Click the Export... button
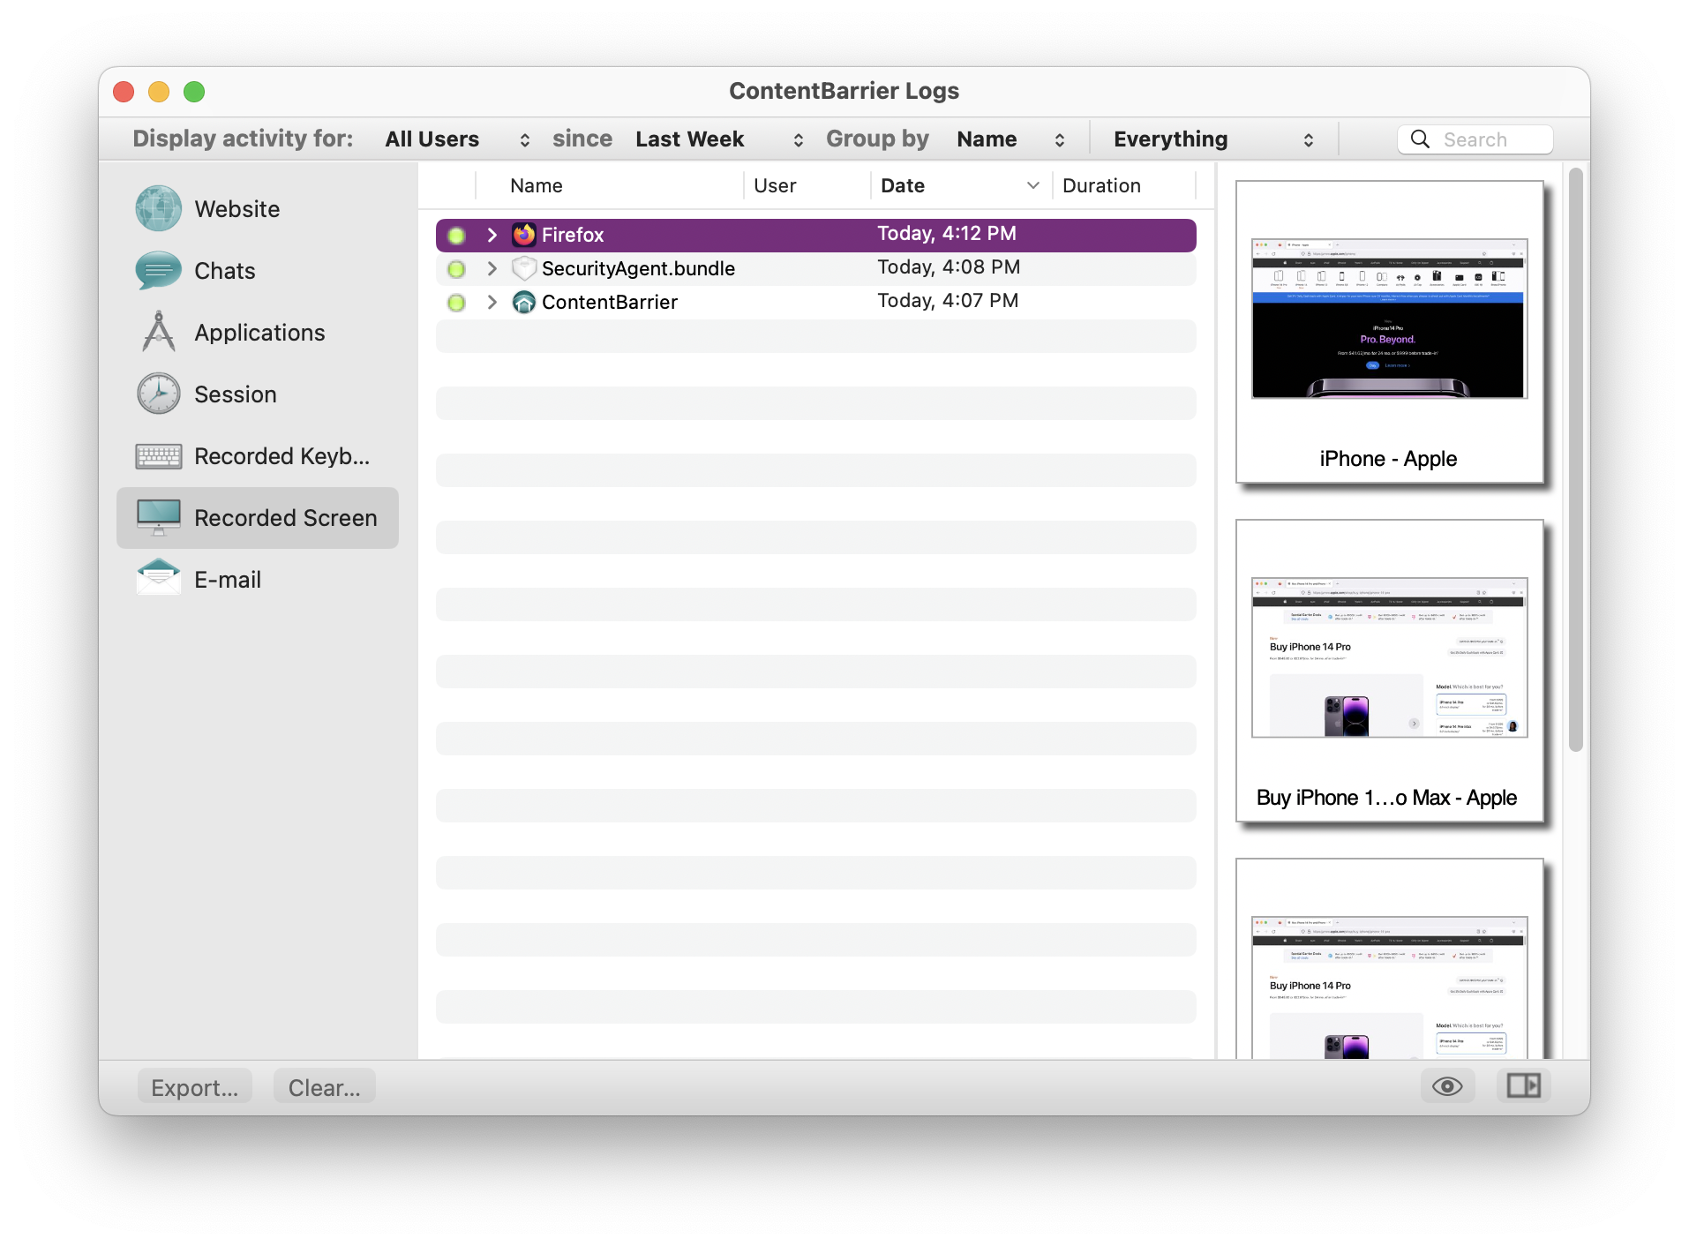Image resolution: width=1689 pixels, height=1246 pixels. 195,1087
